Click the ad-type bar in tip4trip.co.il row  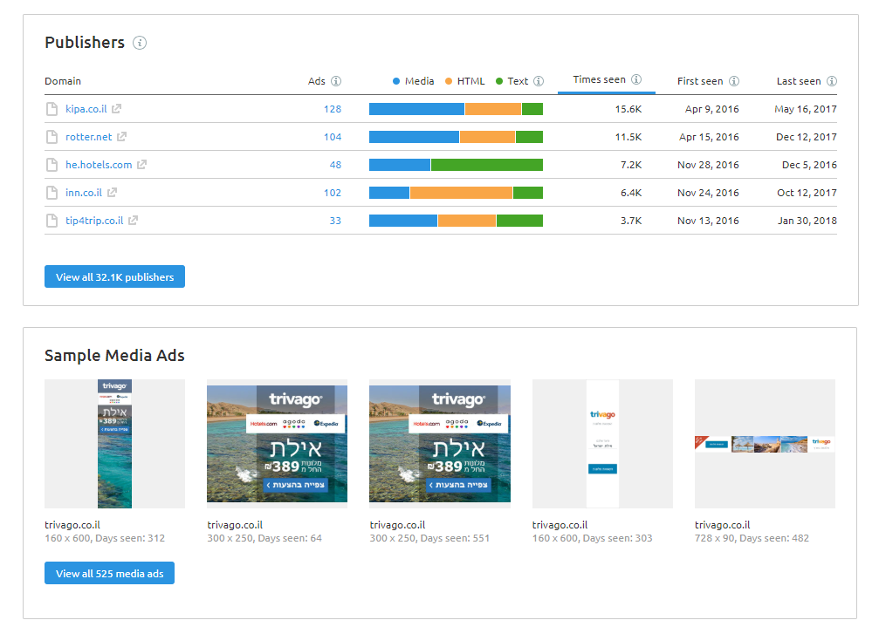point(456,221)
